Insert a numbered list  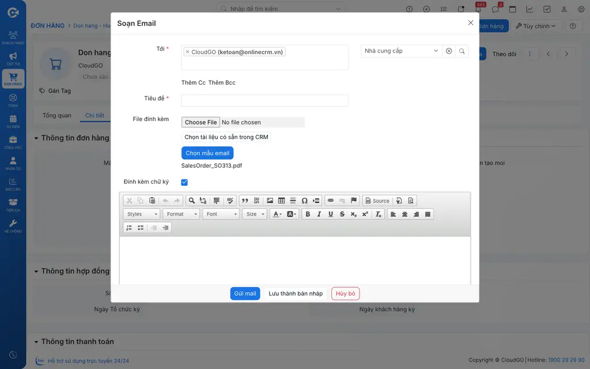pos(129,228)
